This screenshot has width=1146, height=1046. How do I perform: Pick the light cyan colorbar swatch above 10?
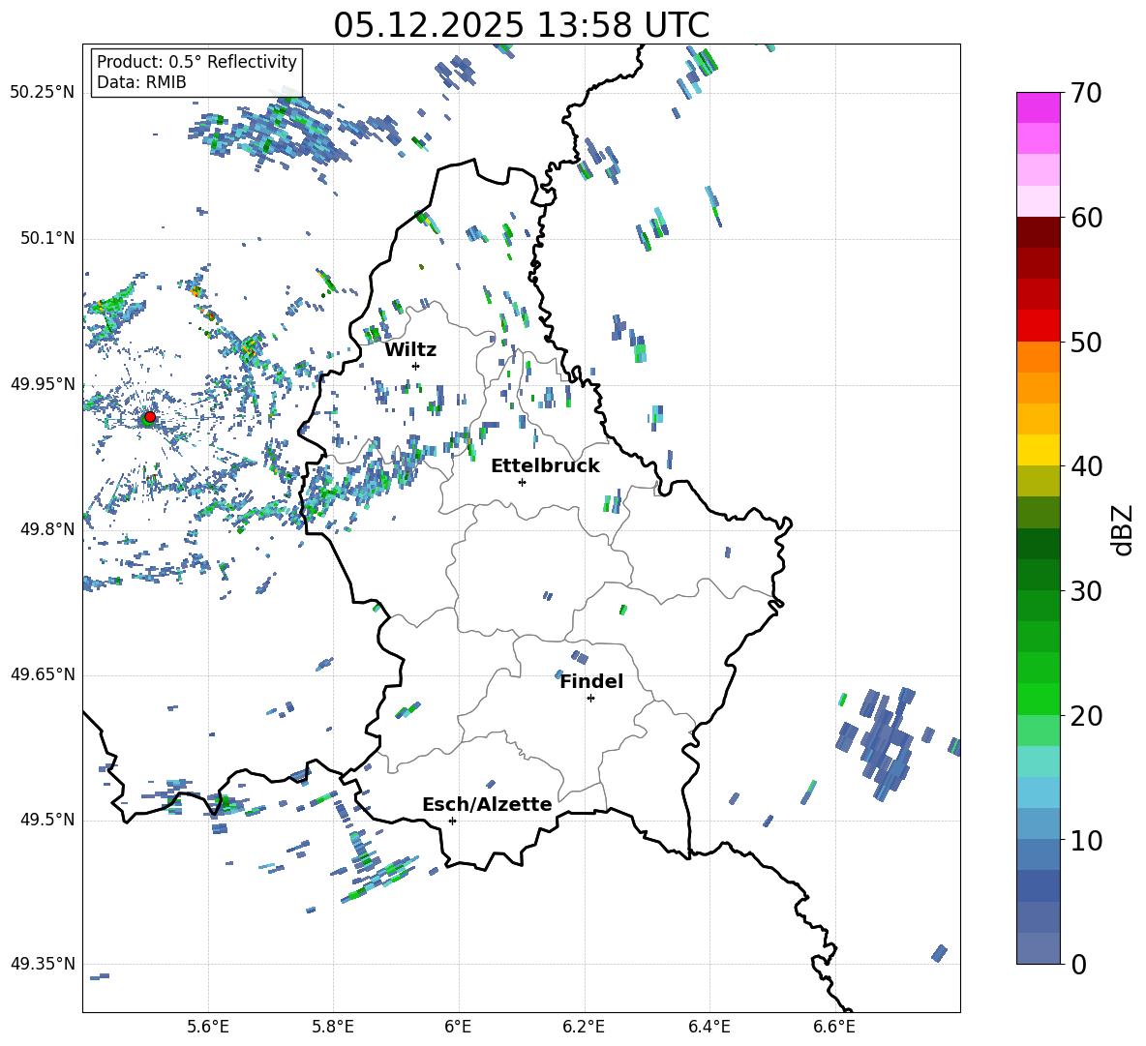pos(1038,792)
